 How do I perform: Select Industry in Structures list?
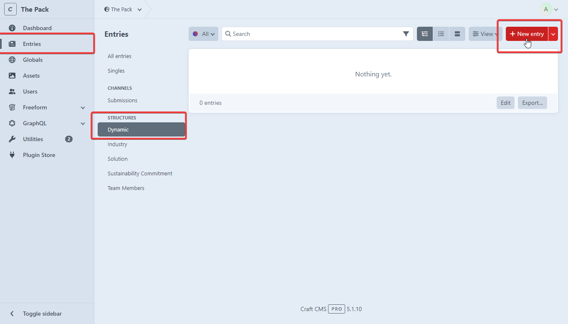[x=117, y=144]
